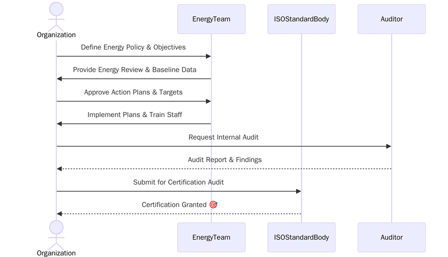Click the 'Provide Energy Review & Baseline Data' label
The height and width of the screenshot is (257, 448).
134,70
